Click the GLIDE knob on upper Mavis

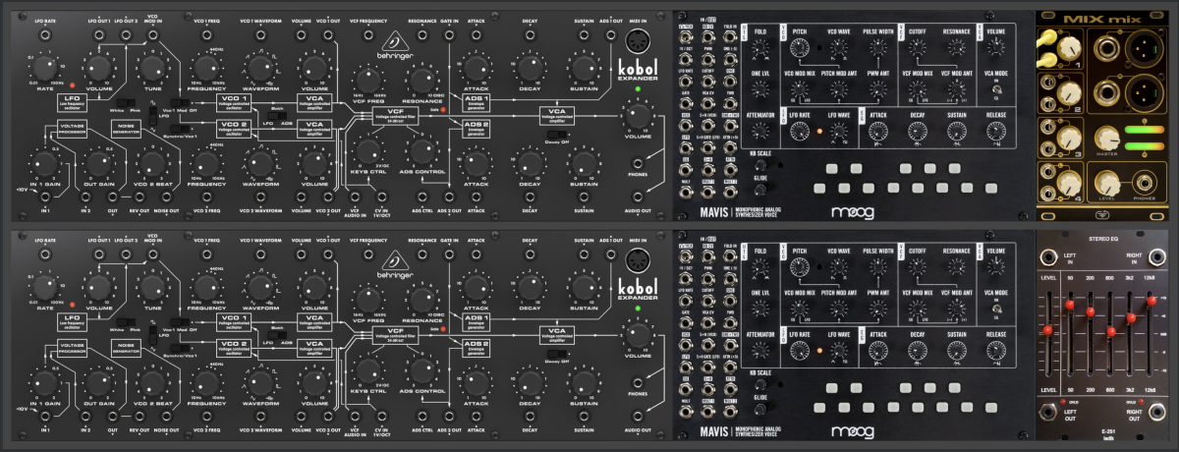point(759,189)
